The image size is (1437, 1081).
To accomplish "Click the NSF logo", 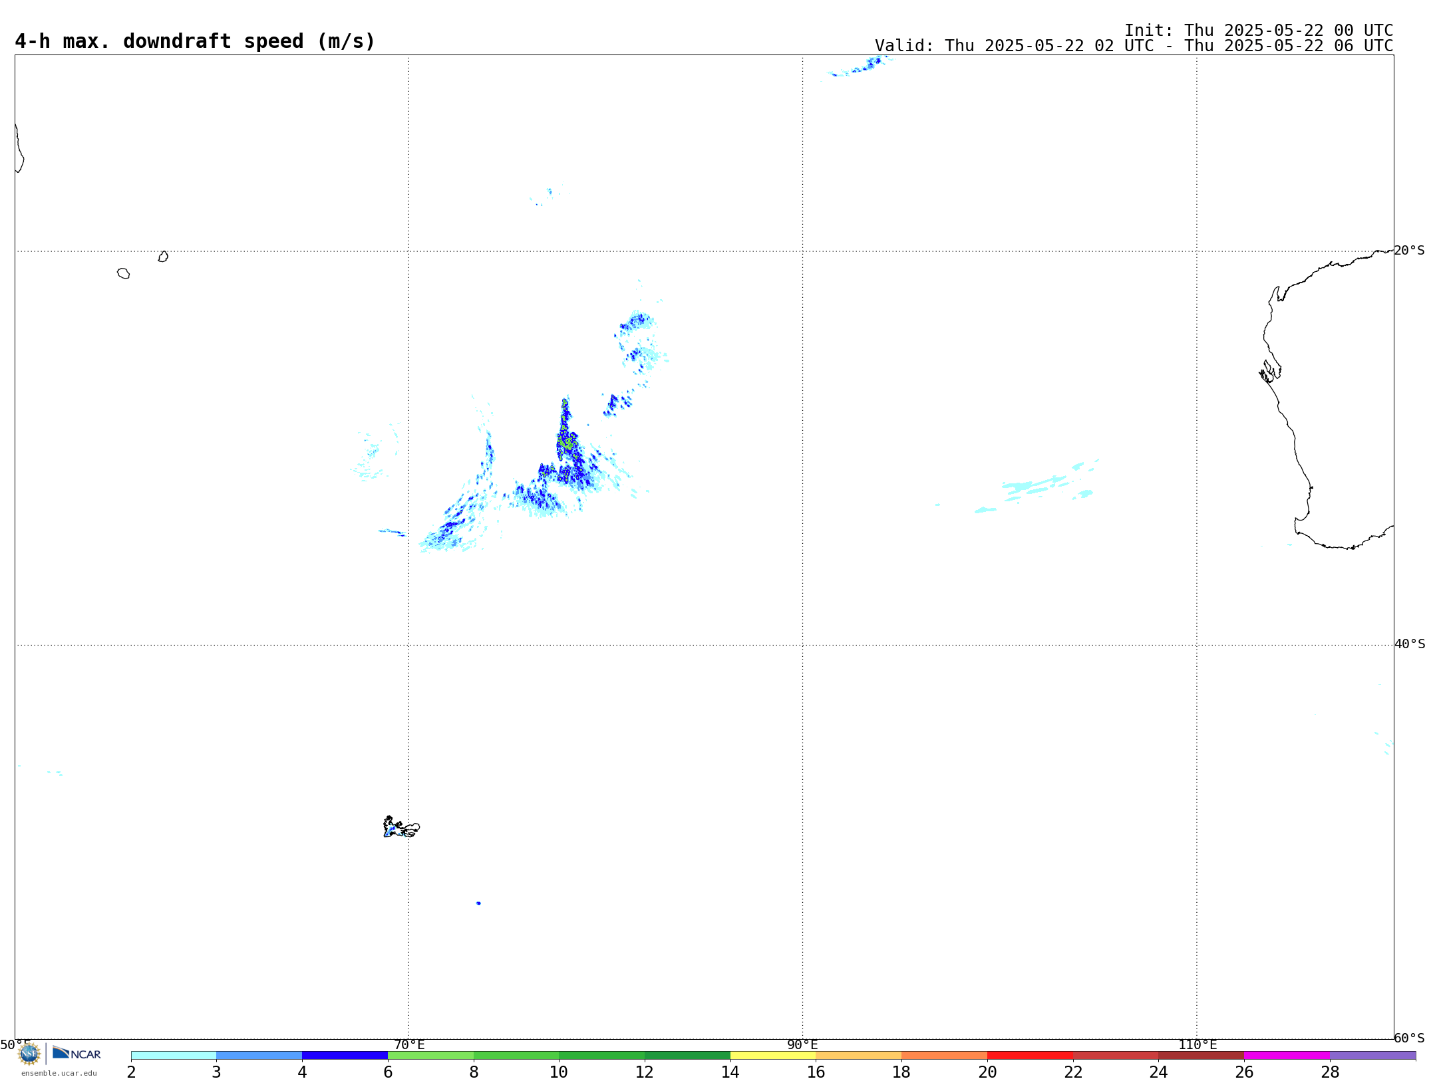I will click(29, 1054).
